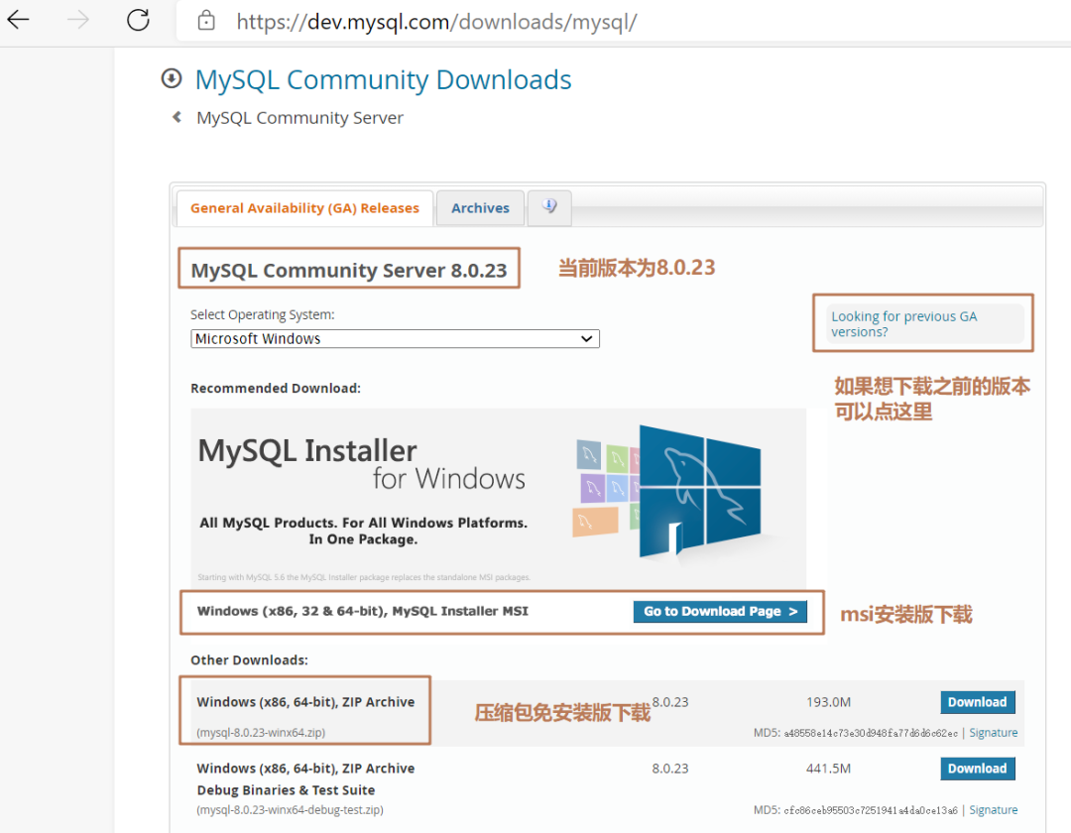Click the URL address bar field
This screenshot has height=833, width=1071.
(623, 21)
